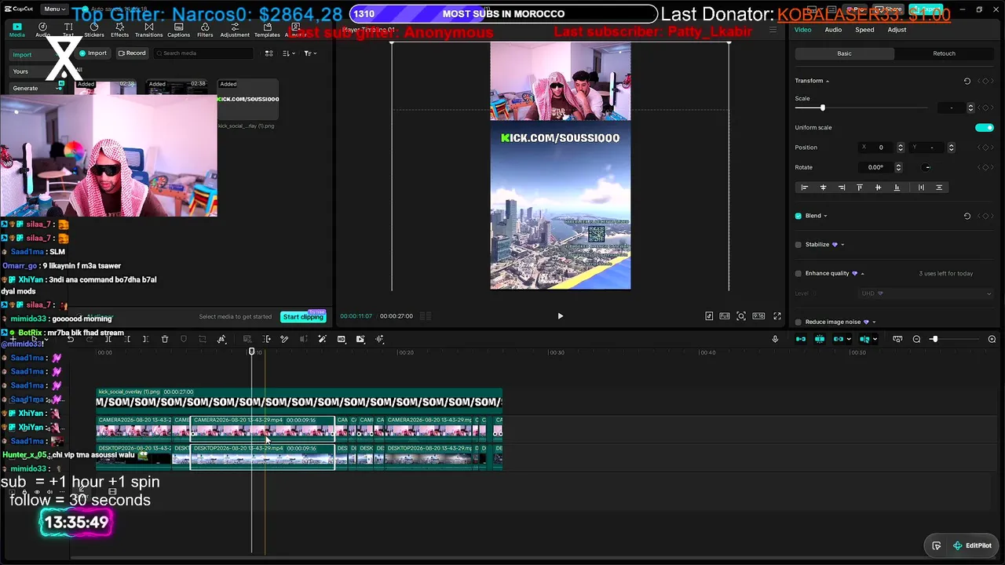Image resolution: width=1005 pixels, height=565 pixels.
Task: Delete the selected clip with trash icon
Action: [165, 339]
